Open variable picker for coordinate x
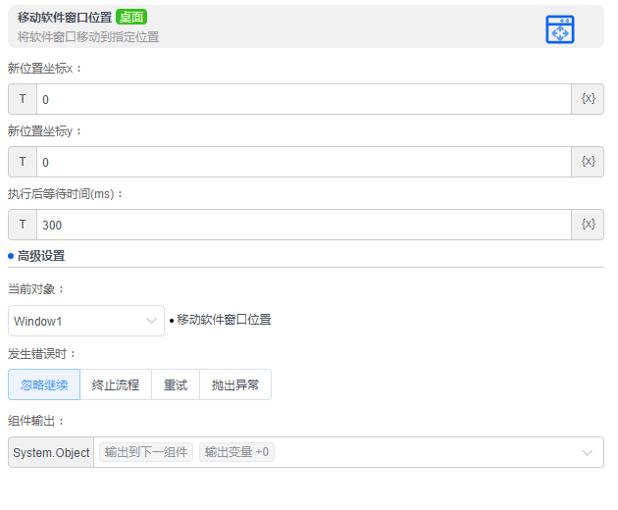 tap(588, 99)
